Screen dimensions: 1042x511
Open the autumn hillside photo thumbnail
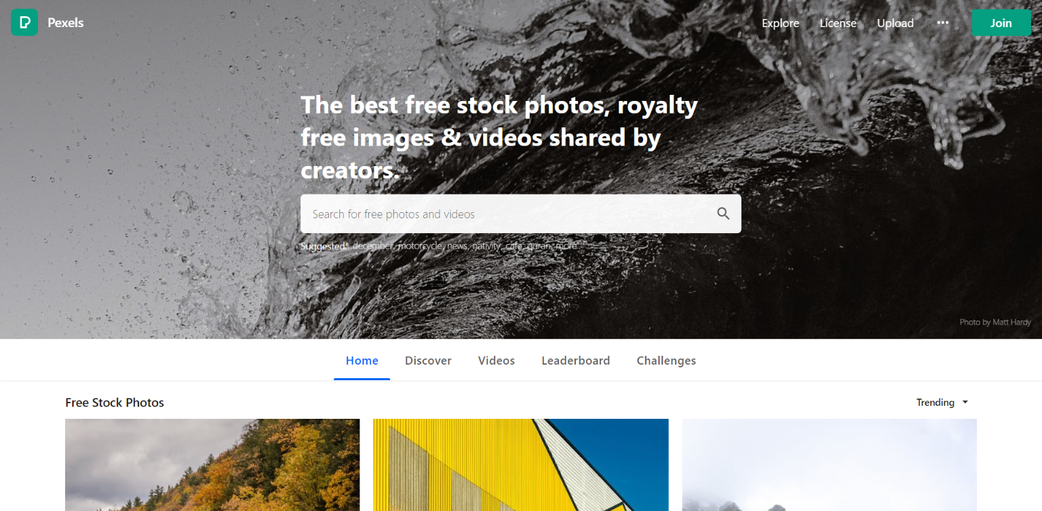[212, 465]
